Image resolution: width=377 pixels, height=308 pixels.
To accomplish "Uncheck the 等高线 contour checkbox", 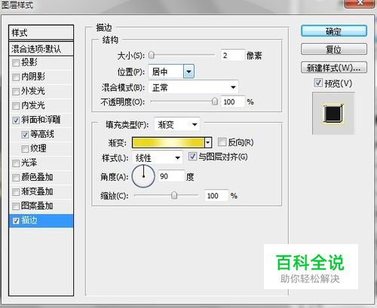I will [x=25, y=135].
